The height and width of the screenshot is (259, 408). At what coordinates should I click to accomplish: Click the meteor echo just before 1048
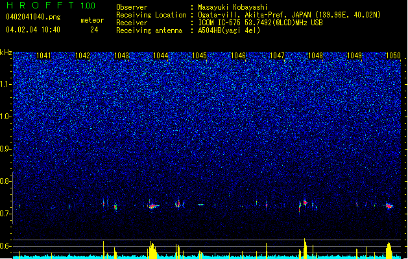point(305,203)
